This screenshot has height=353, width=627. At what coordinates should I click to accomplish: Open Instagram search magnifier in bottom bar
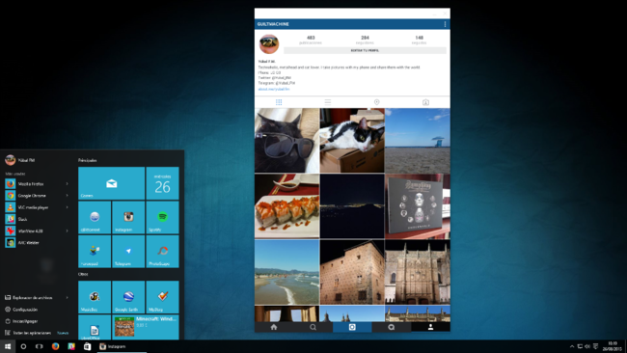click(x=313, y=327)
